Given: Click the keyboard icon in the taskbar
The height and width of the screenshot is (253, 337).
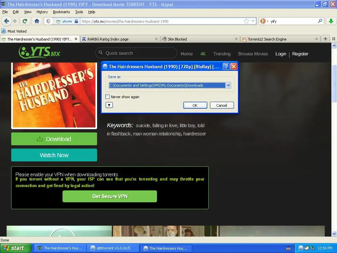Looking at the screenshot, I should click(x=288, y=248).
